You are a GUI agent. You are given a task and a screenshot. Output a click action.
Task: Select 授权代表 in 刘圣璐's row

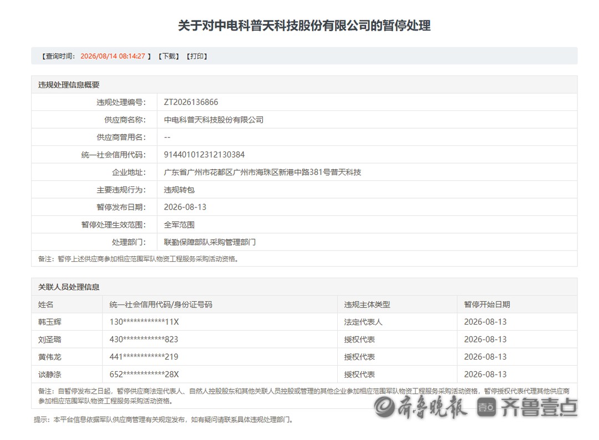tap(359, 340)
